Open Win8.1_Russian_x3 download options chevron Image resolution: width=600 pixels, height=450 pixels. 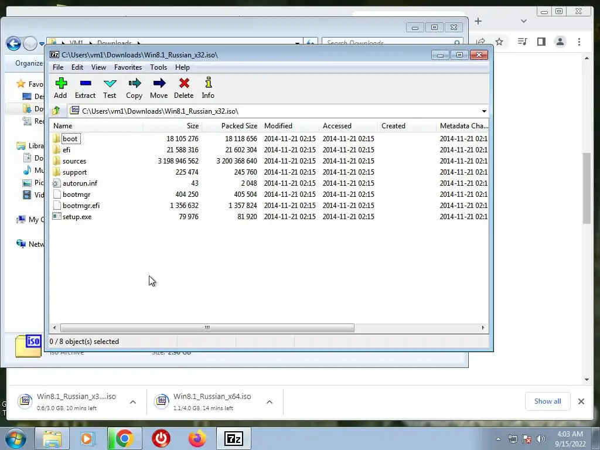coord(133,402)
